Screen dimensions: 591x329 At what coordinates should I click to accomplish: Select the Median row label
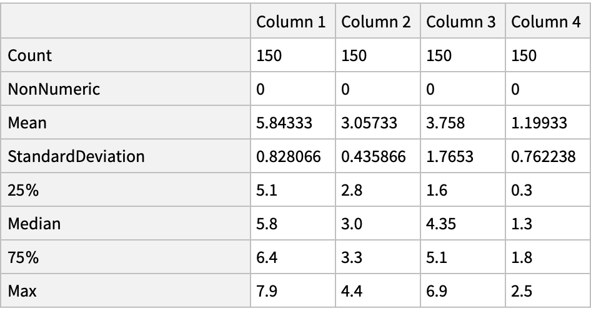point(34,223)
